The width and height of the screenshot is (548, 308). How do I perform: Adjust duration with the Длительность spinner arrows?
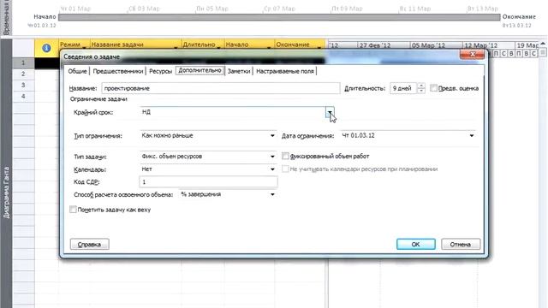tap(421, 88)
